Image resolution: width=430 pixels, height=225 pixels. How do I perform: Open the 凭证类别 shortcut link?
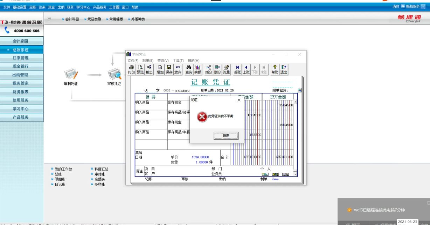point(94,19)
